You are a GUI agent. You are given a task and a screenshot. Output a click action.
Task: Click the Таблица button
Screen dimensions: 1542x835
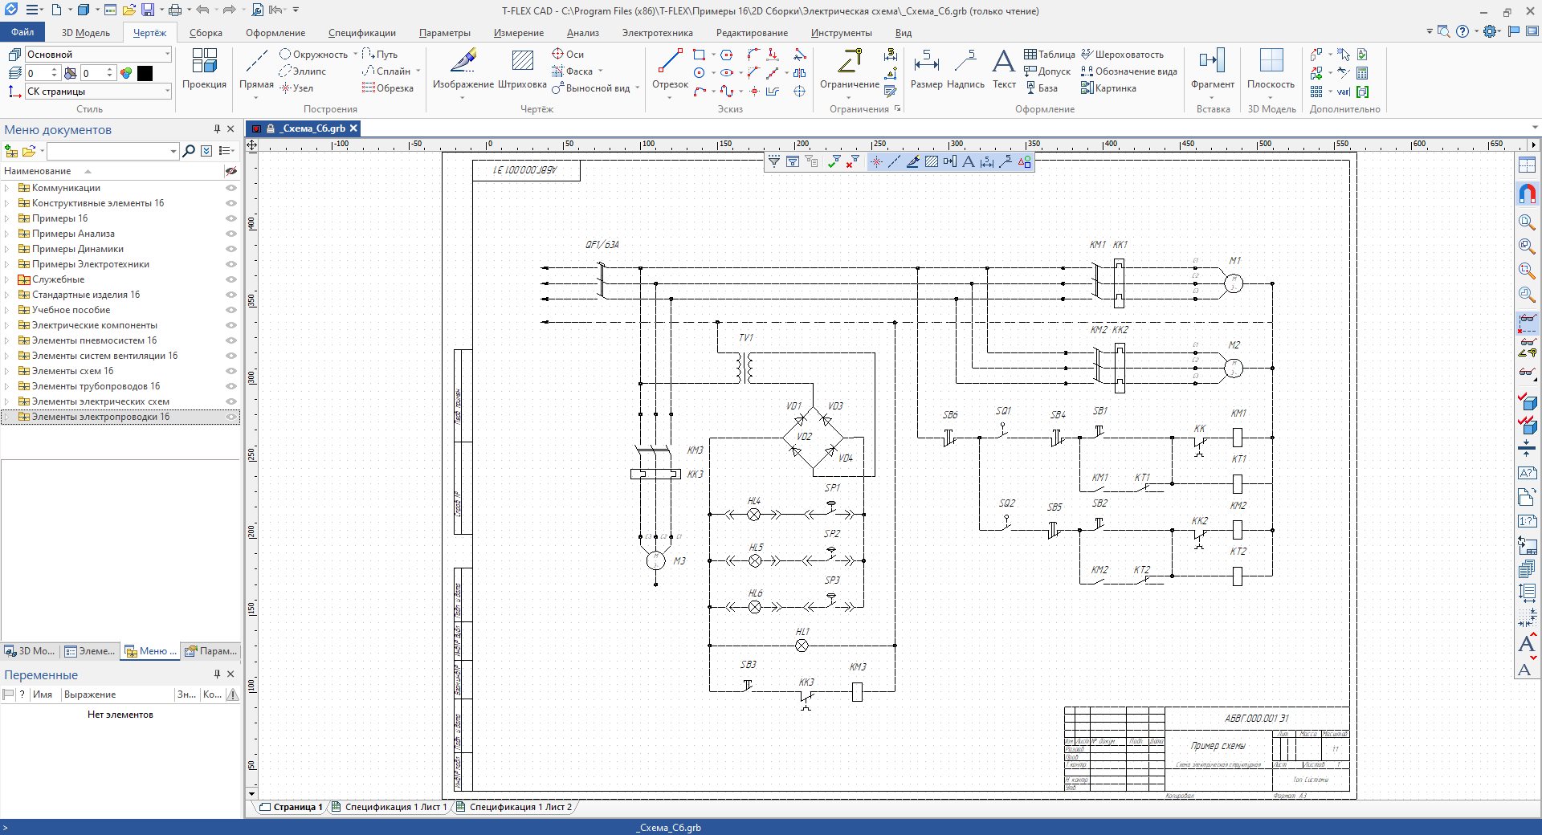(x=1050, y=55)
